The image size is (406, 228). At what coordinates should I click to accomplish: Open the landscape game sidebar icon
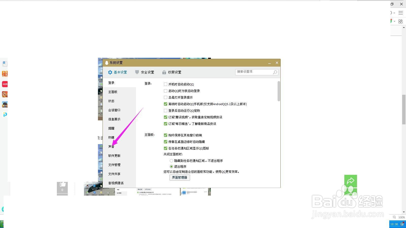[5, 104]
